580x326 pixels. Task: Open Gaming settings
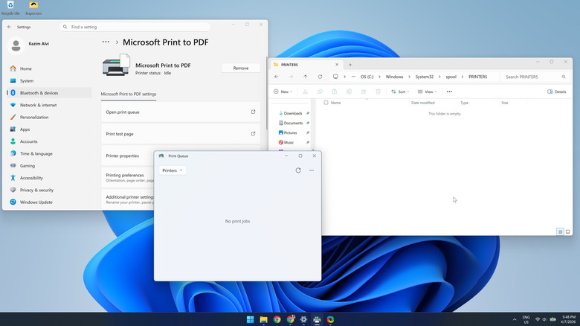(x=49, y=165)
